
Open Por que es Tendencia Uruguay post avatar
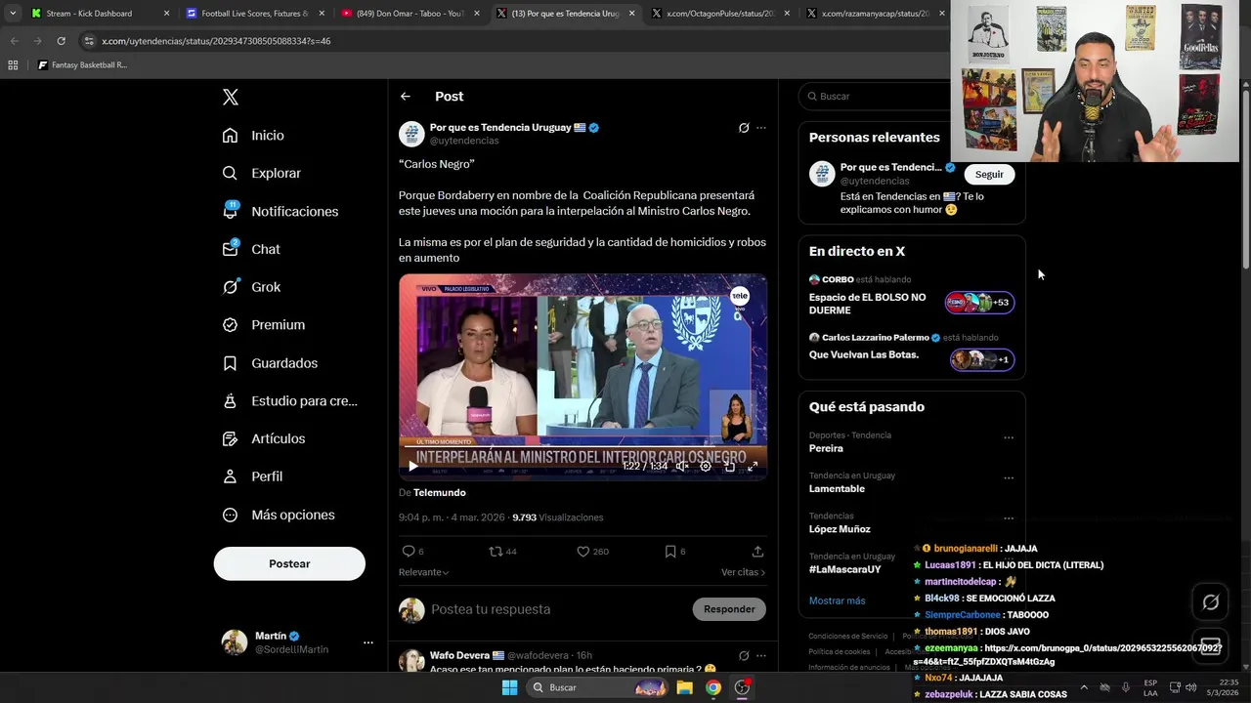click(x=411, y=134)
